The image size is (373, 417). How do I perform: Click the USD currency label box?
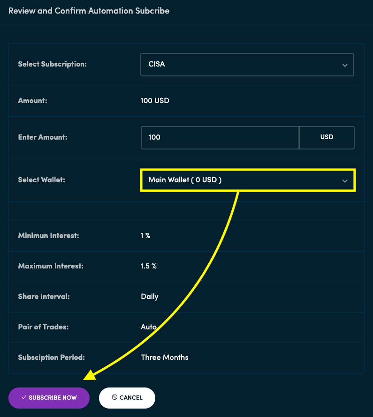pos(327,137)
